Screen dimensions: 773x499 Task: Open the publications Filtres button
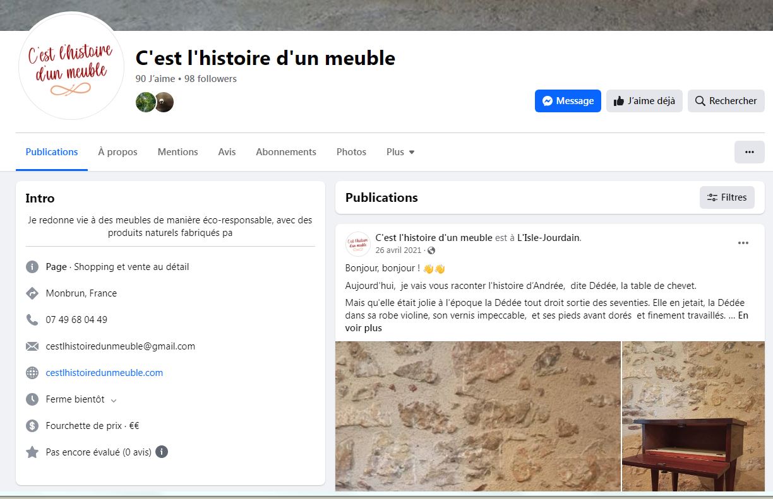coord(727,197)
